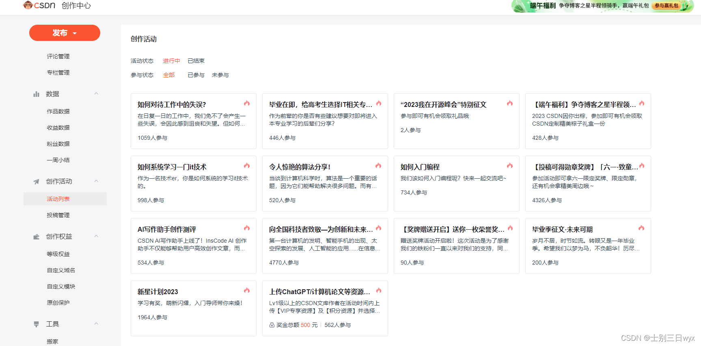The image size is (701, 346).
Task: Click 4770人参与 participant count
Action: coord(284,263)
